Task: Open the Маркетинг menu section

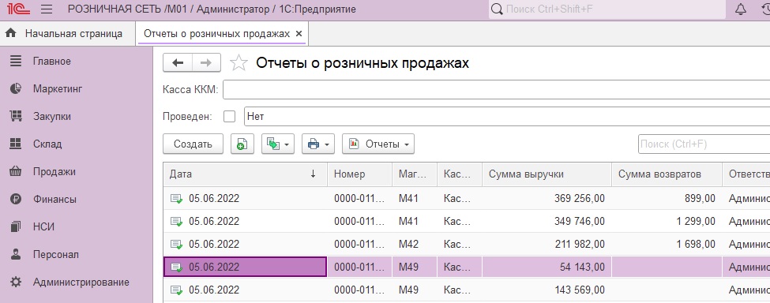Action: point(58,88)
